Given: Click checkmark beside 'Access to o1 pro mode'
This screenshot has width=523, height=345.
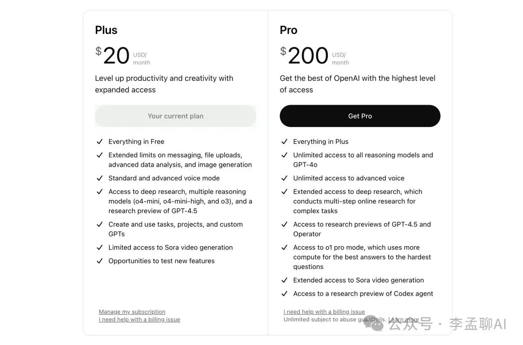Looking at the screenshot, I should (285, 248).
